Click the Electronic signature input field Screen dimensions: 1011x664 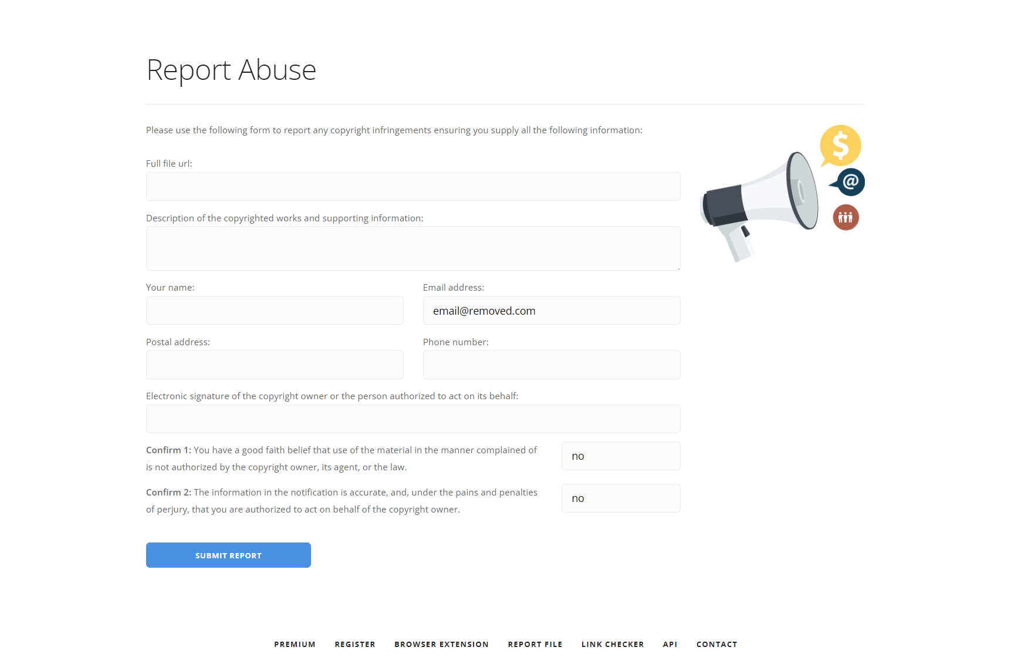coord(413,419)
